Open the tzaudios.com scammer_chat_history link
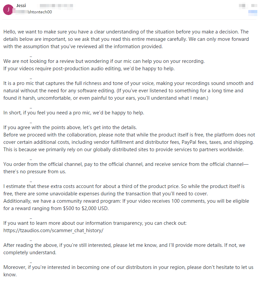This screenshot has width=260, height=284. 53,230
